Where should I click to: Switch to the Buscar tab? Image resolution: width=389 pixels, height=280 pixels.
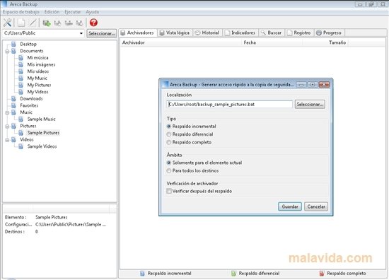point(272,33)
